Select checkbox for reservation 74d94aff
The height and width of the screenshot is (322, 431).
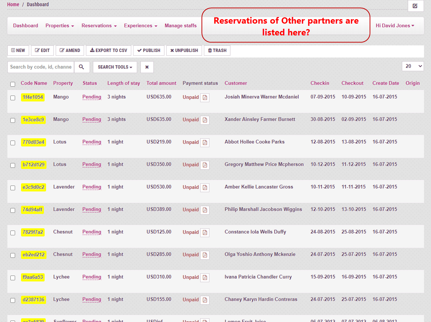tap(13, 210)
